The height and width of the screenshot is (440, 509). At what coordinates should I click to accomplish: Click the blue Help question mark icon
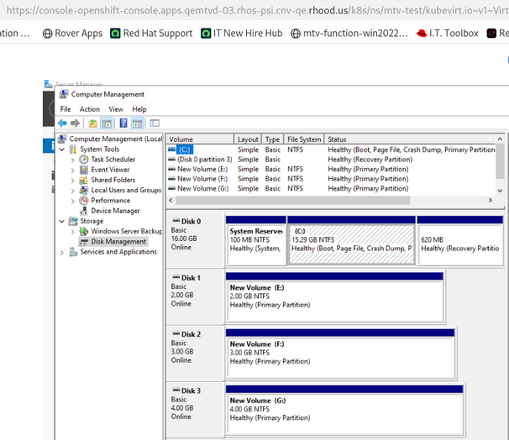click(123, 123)
